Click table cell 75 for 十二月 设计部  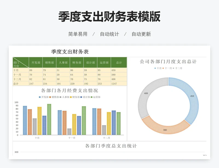point(91,79)
